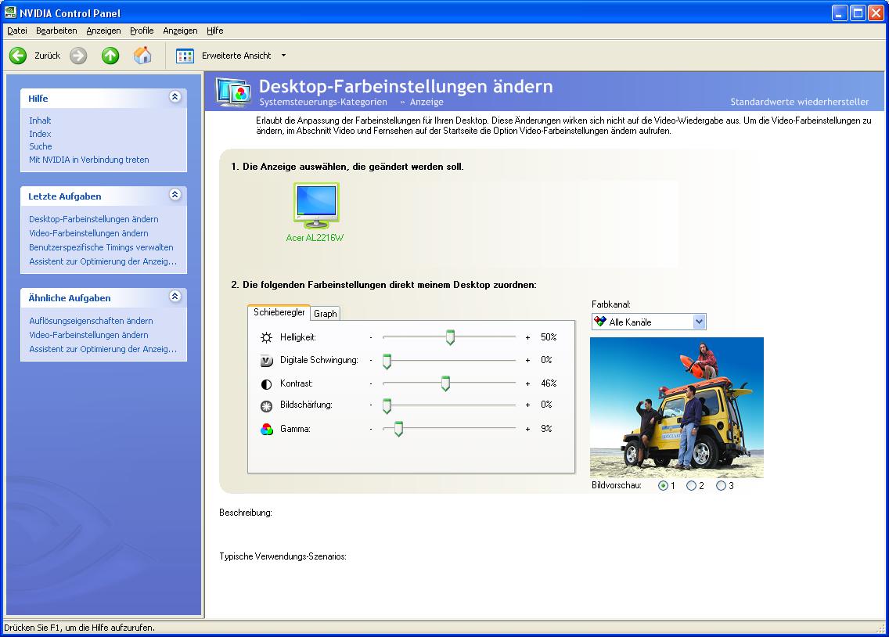Click the Erweiterte Ansicht view icon
Image resolution: width=889 pixels, height=637 pixels.
185,56
